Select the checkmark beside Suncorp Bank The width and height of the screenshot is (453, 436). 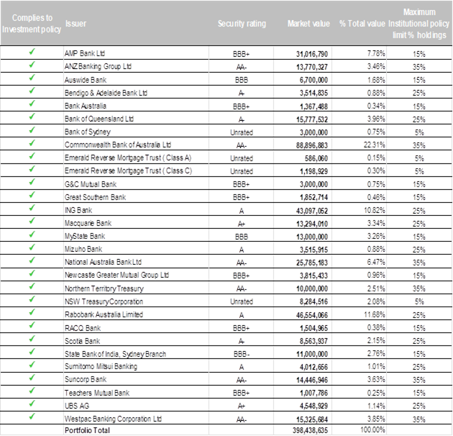point(32,377)
